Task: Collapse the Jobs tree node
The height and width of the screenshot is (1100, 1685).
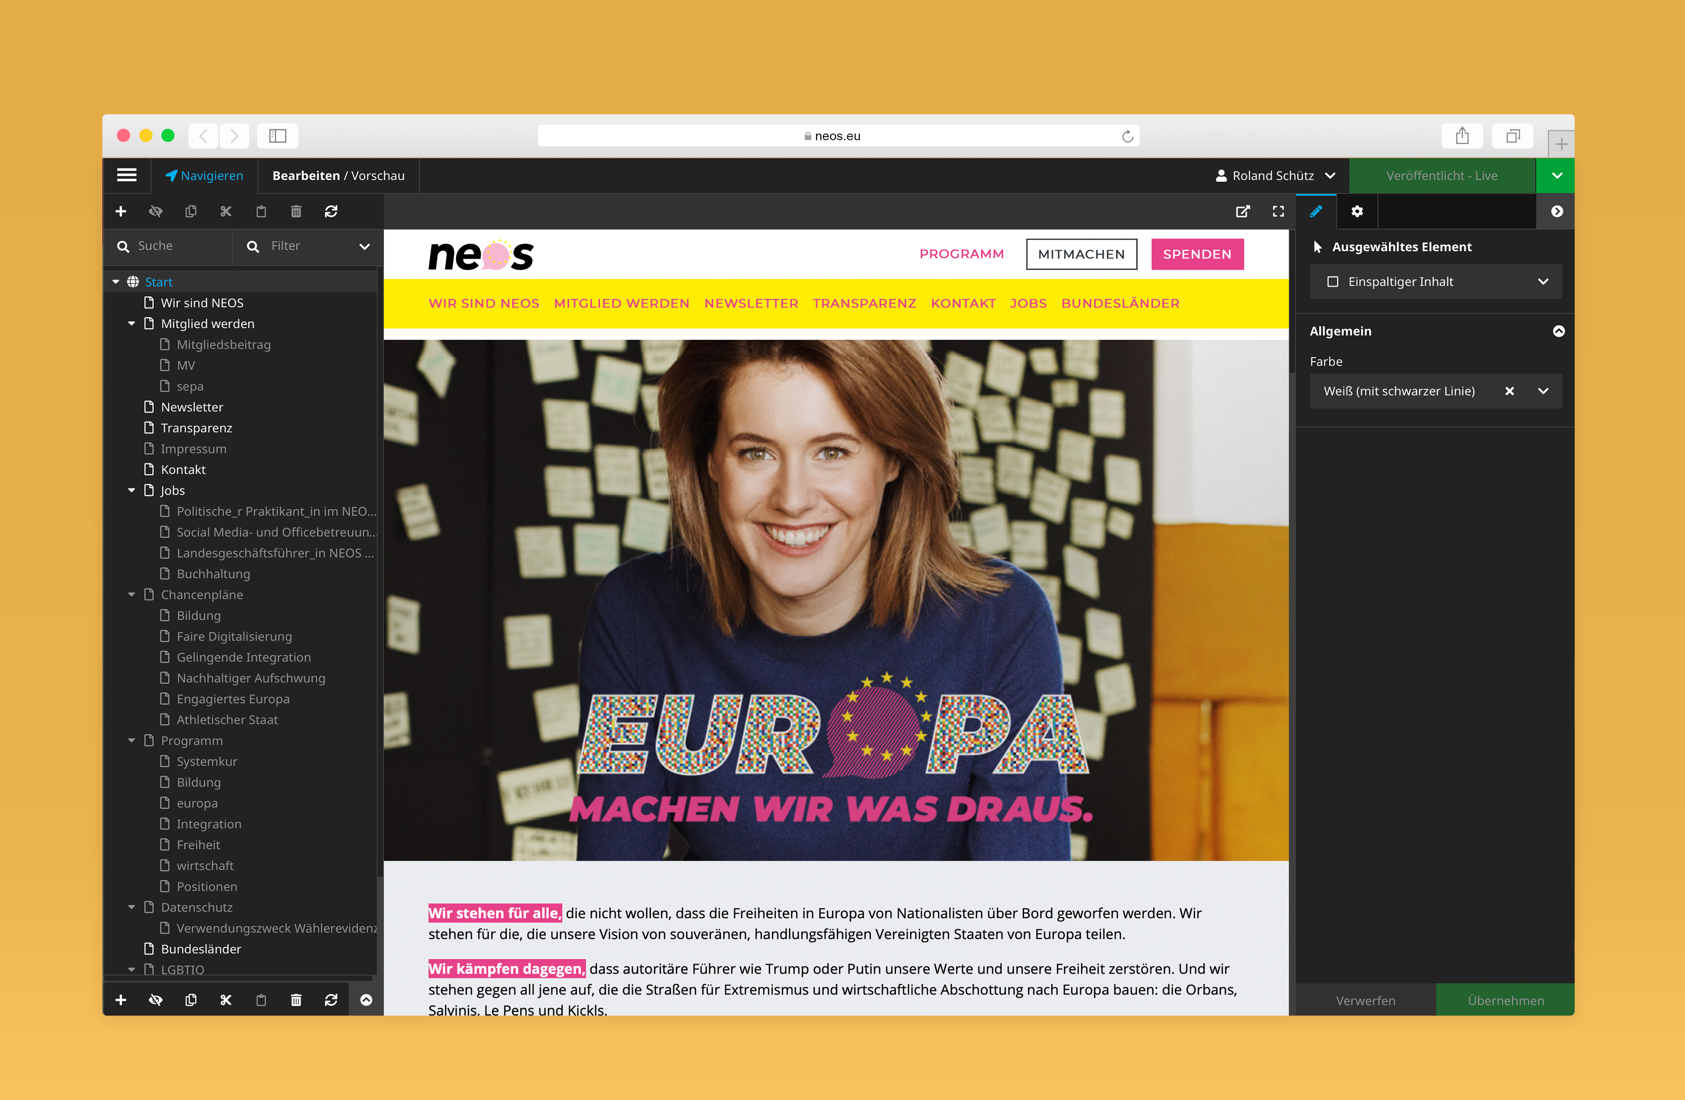Action: click(132, 490)
